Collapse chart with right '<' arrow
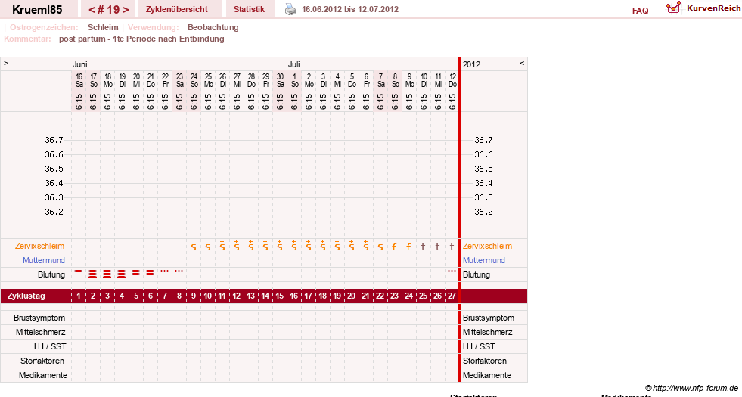This screenshot has height=397, width=742. click(x=522, y=63)
